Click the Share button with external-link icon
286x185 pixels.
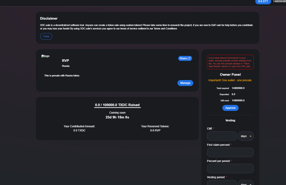185,58
